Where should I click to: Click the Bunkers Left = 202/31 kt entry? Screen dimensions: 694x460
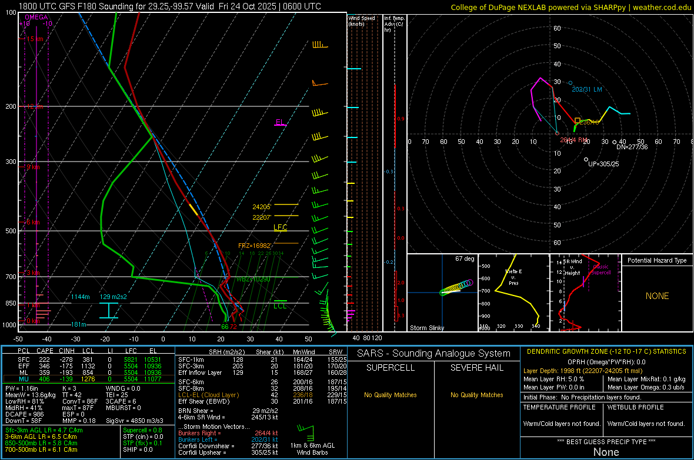pyautogui.click(x=228, y=439)
